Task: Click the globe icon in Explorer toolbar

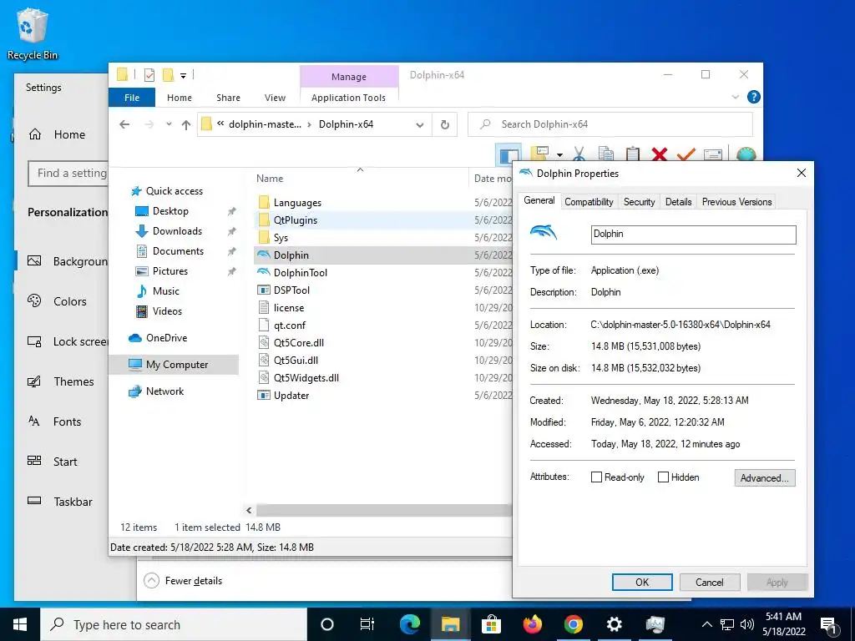Action: click(x=746, y=154)
